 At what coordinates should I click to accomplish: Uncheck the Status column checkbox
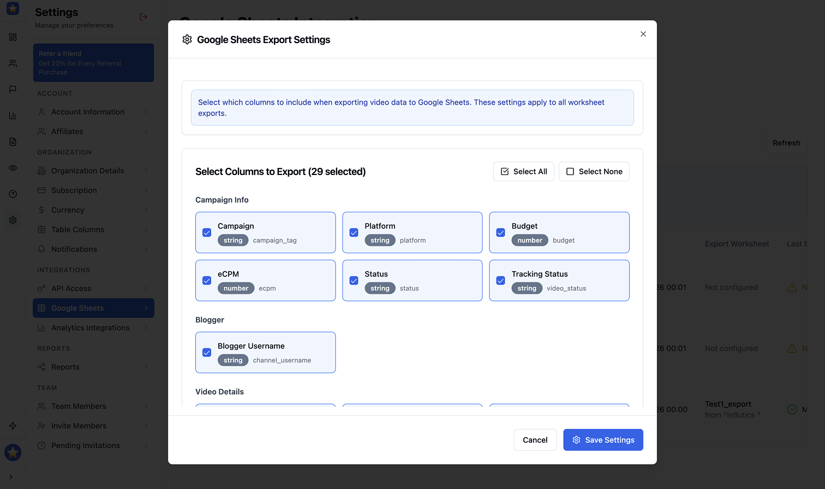click(x=354, y=281)
